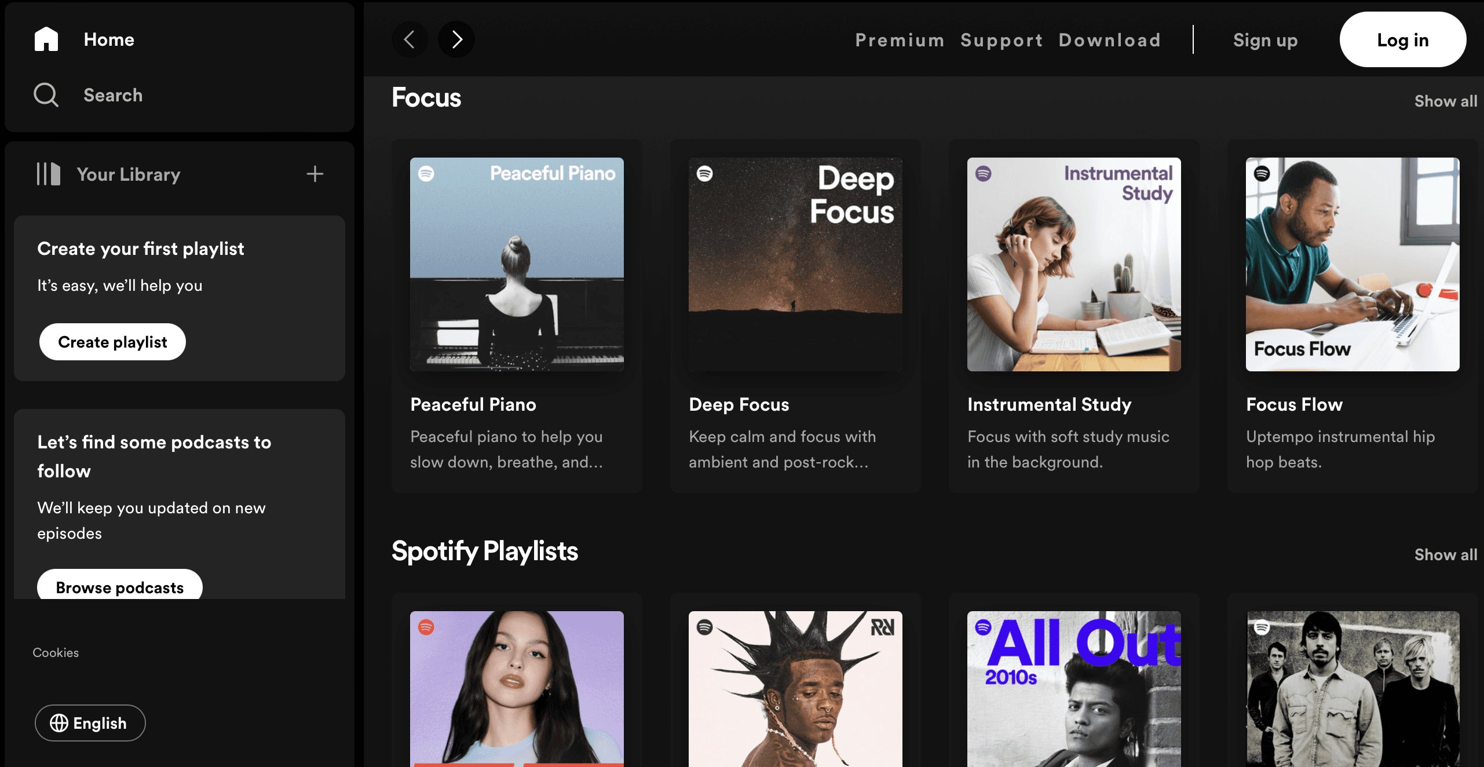Show all Focus playlists
The image size is (1484, 767).
click(1446, 101)
